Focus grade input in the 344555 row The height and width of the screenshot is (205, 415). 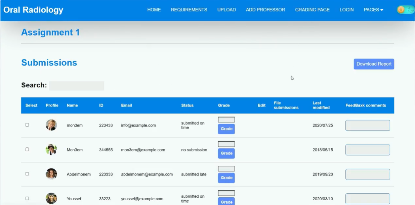pos(226,144)
